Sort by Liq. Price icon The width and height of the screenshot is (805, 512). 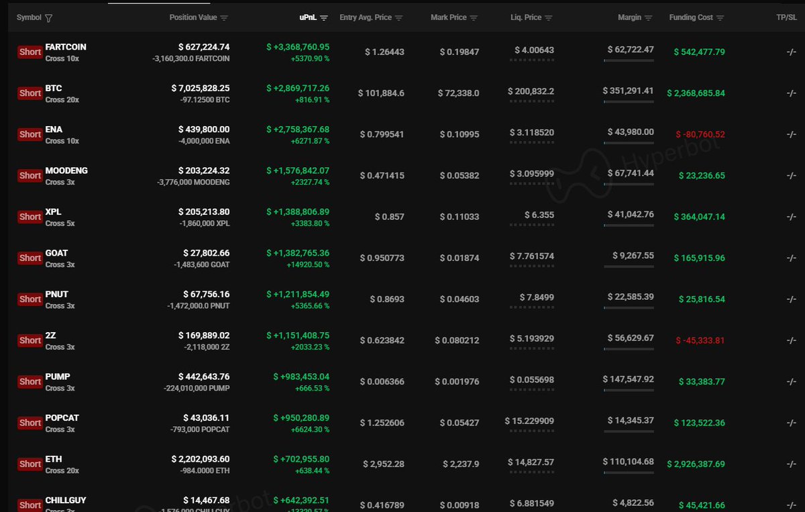pos(548,18)
